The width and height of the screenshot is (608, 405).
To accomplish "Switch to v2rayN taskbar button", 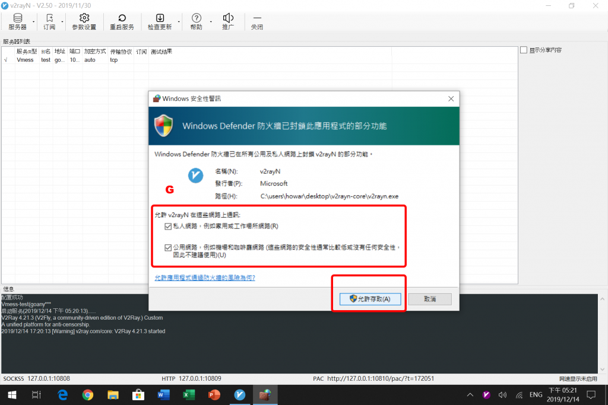I will click(240, 395).
